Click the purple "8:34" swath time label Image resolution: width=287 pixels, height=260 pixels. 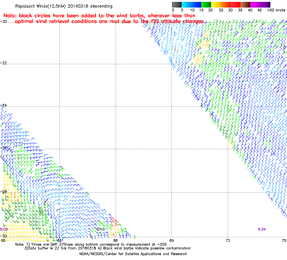point(262,229)
